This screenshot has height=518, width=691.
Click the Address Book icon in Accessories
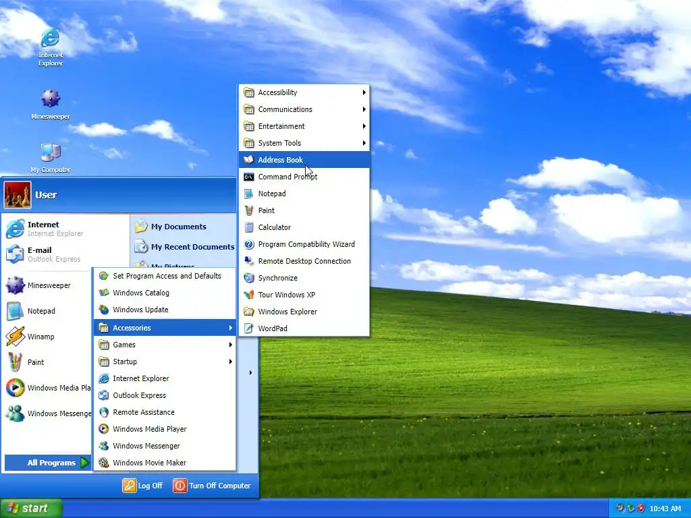[249, 160]
